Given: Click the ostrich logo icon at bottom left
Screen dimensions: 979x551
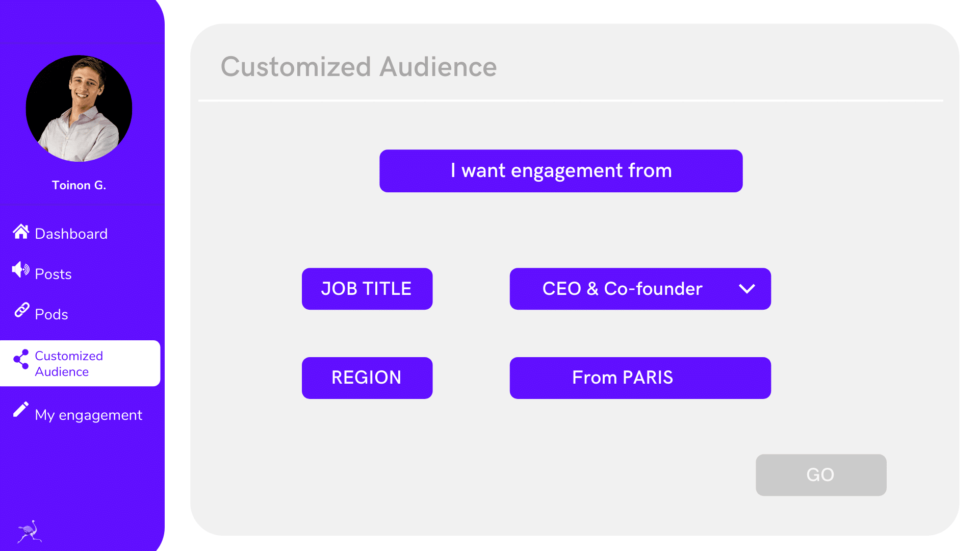Looking at the screenshot, I should tap(27, 531).
